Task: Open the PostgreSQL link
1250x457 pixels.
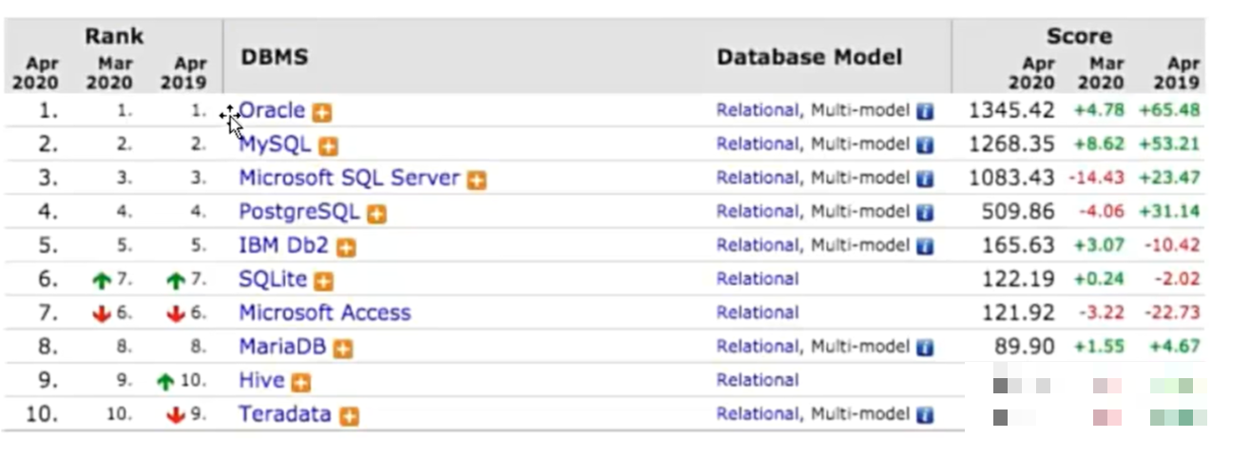Action: coord(299,211)
